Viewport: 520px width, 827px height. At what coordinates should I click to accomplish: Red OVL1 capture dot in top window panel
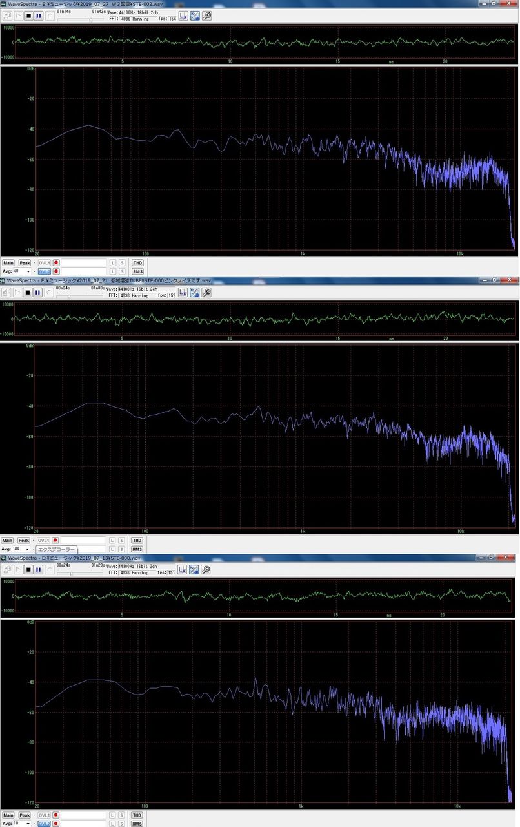coord(56,263)
